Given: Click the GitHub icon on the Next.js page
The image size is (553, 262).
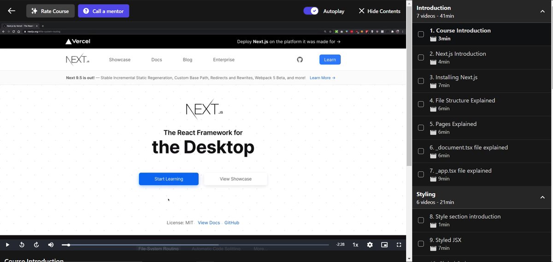Looking at the screenshot, I should [x=300, y=59].
